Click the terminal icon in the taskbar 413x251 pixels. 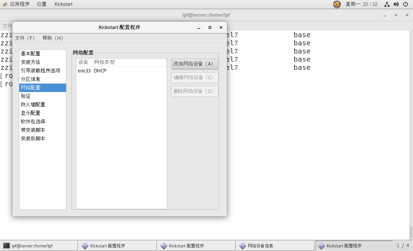pos(7,246)
